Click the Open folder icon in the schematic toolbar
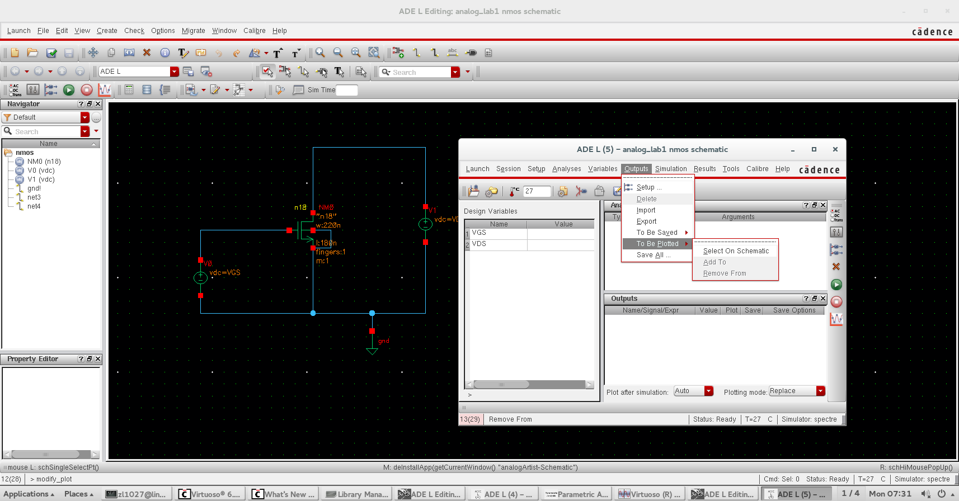 32,53
